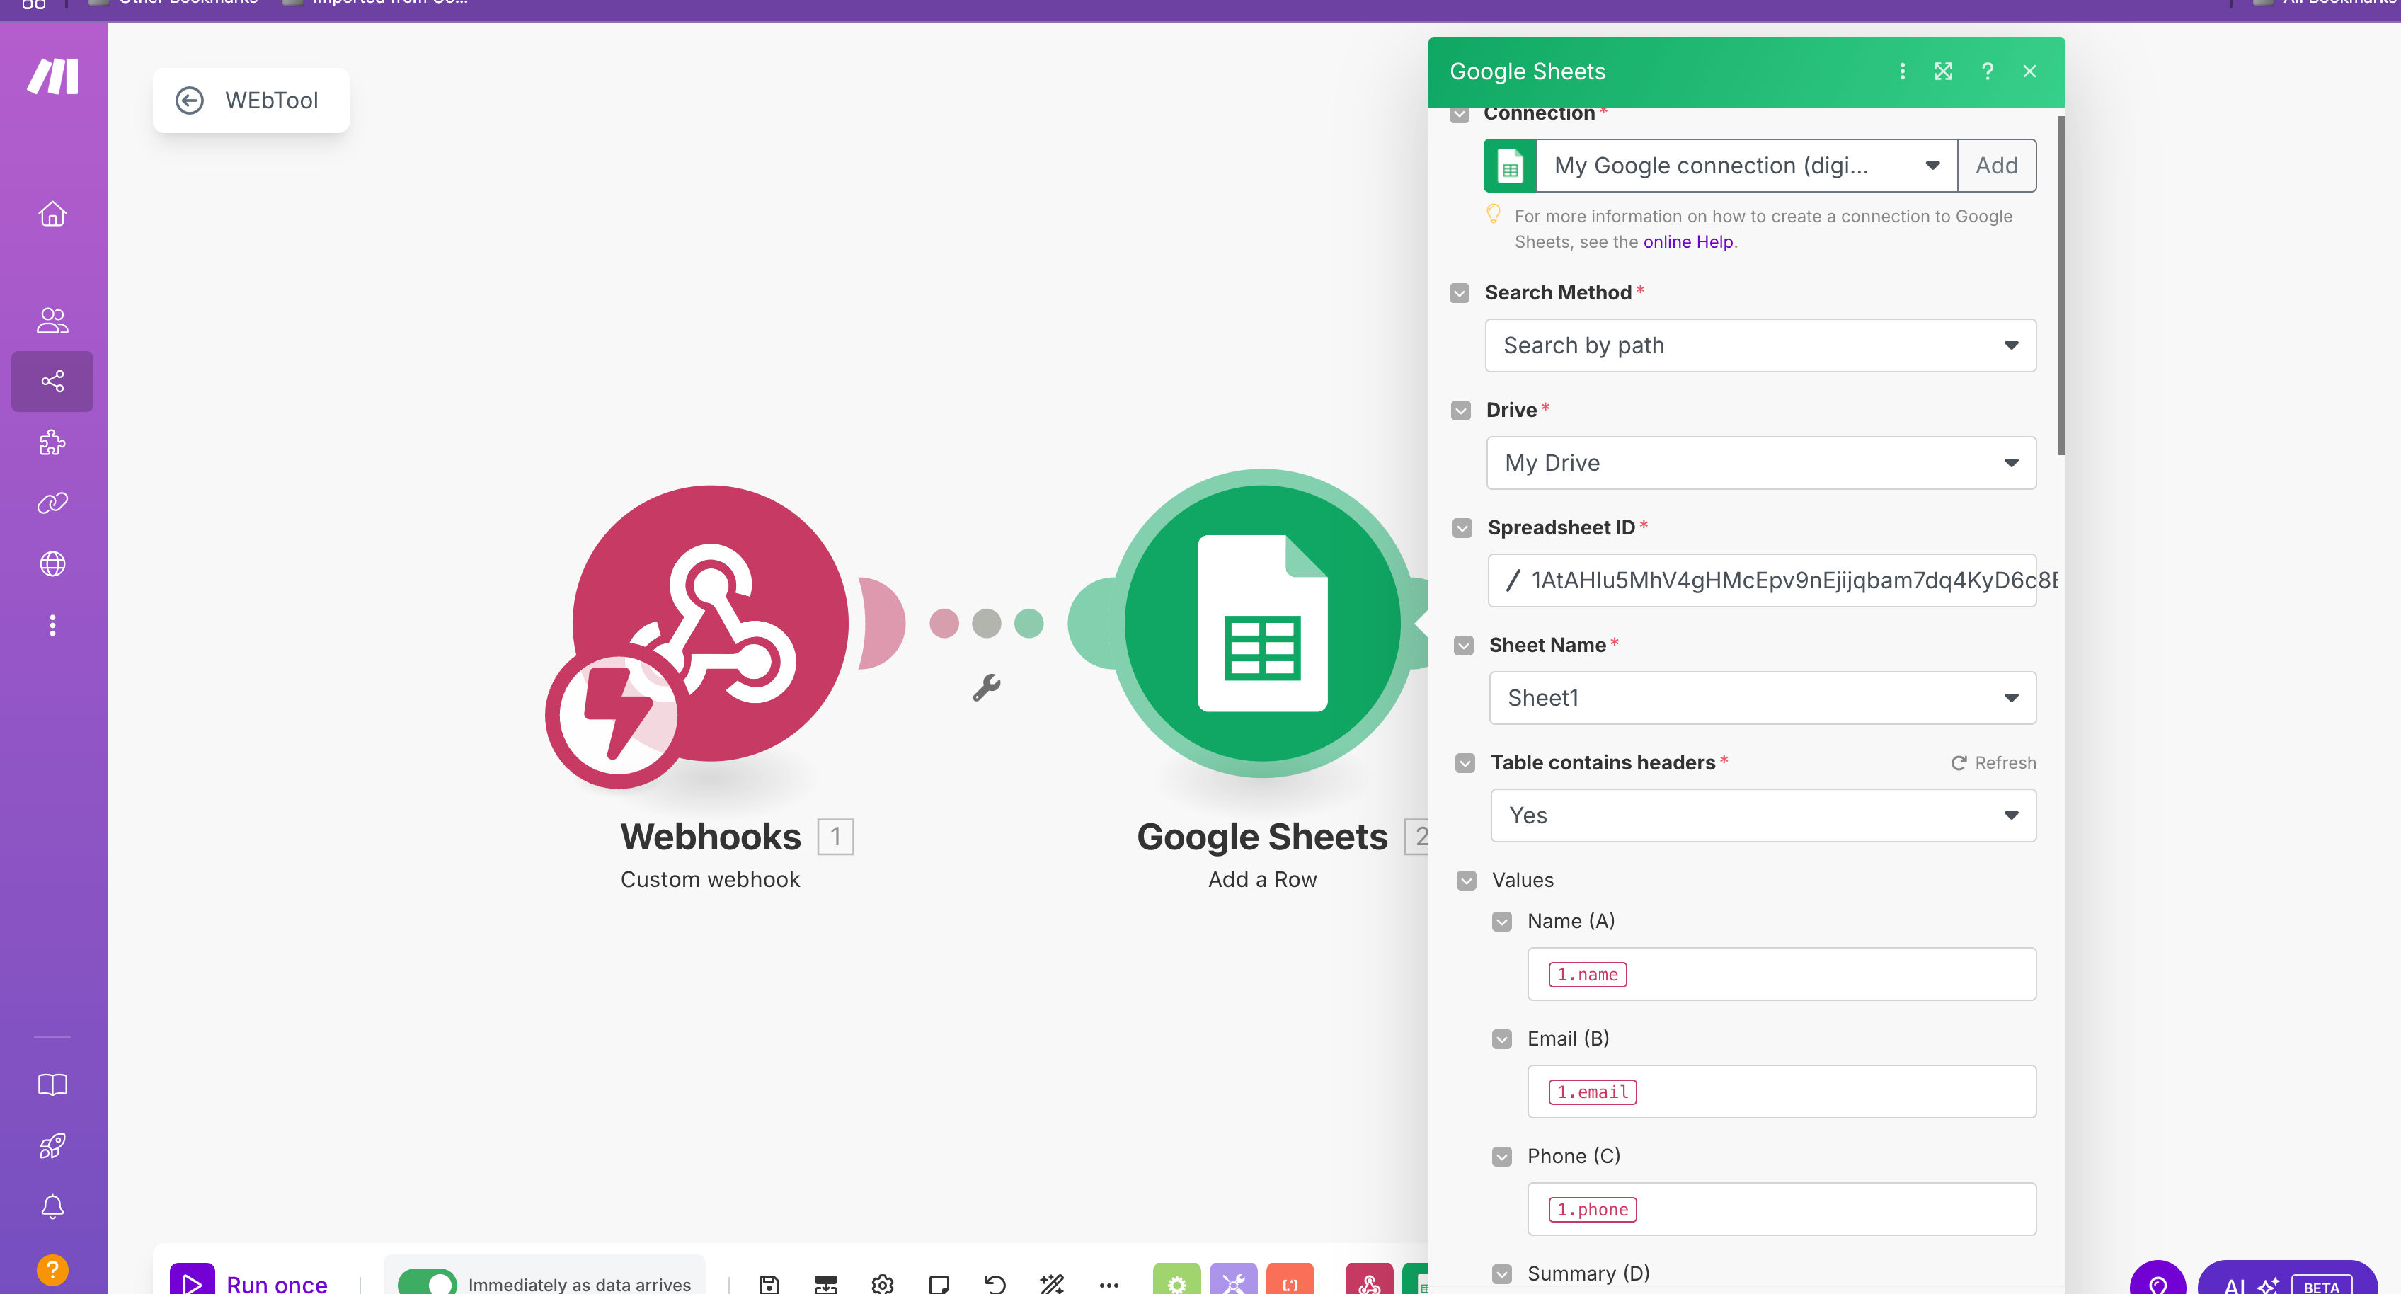Toggle the Name (A) checkbox
Viewport: 2401px width, 1294px height.
point(1501,921)
